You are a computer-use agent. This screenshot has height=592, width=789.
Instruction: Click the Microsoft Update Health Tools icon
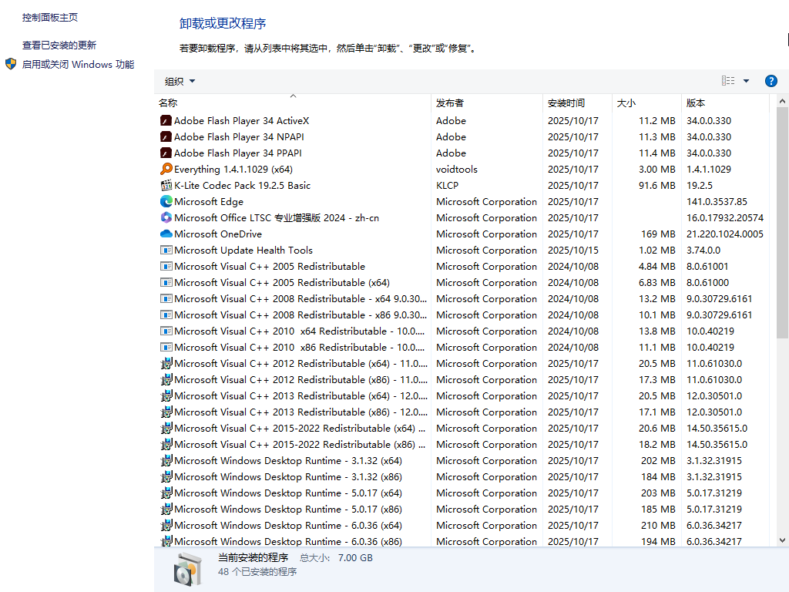pyautogui.click(x=166, y=251)
